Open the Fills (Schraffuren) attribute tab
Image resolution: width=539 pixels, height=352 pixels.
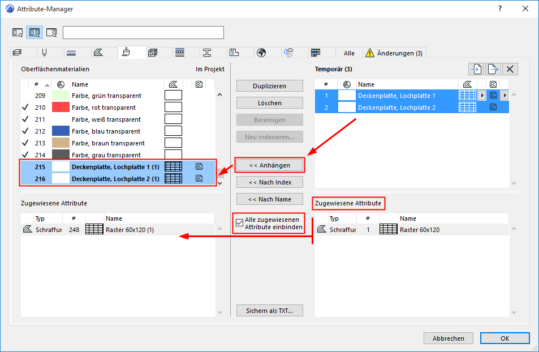point(98,53)
